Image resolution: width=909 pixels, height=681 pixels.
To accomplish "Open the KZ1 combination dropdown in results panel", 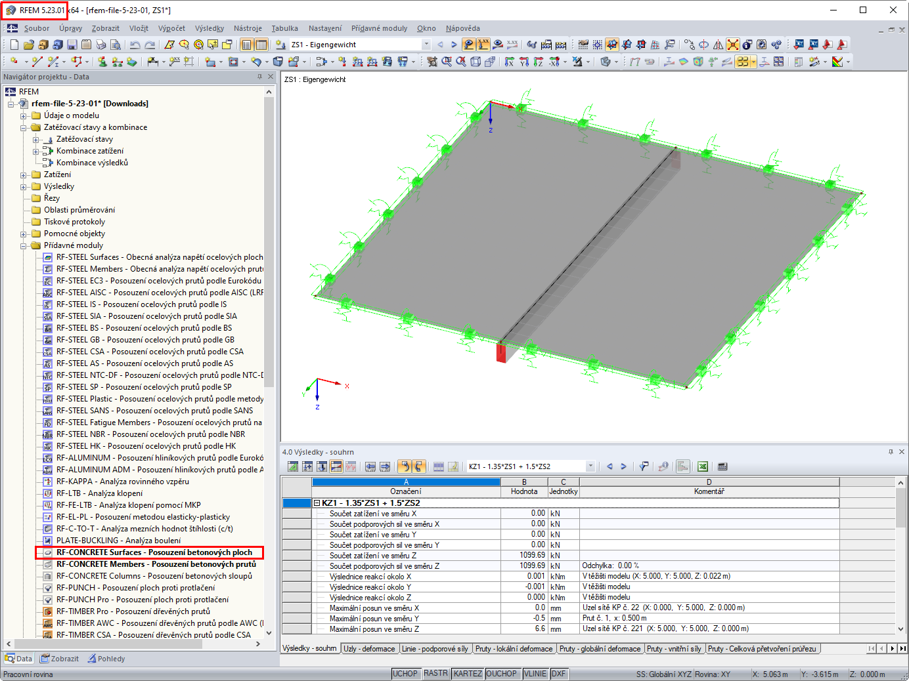I will click(590, 466).
